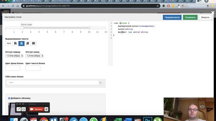
Task: Save changes with Сохранить button
Action: [190, 17]
